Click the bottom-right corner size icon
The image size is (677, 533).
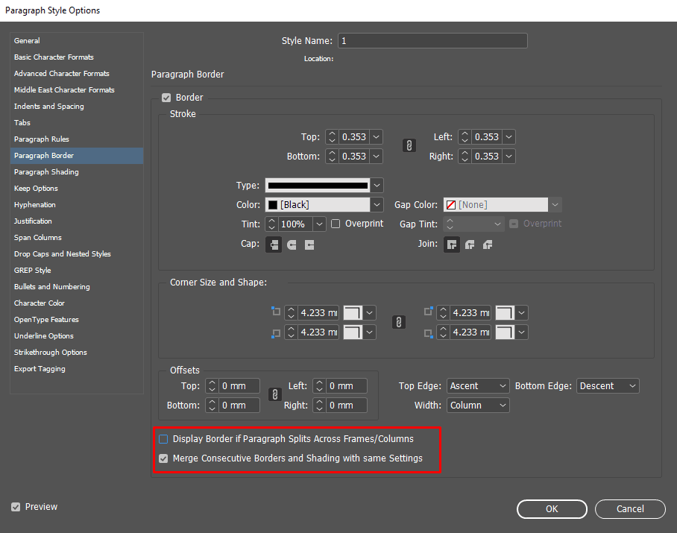(428, 333)
